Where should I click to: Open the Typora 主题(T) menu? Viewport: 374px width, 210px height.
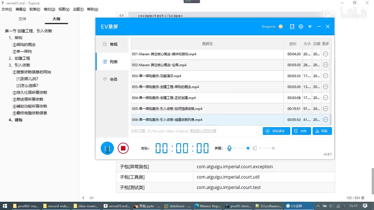[78, 9]
